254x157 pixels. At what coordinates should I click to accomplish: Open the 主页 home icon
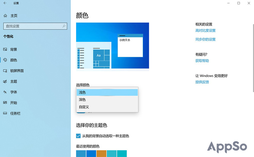click(x=5, y=16)
